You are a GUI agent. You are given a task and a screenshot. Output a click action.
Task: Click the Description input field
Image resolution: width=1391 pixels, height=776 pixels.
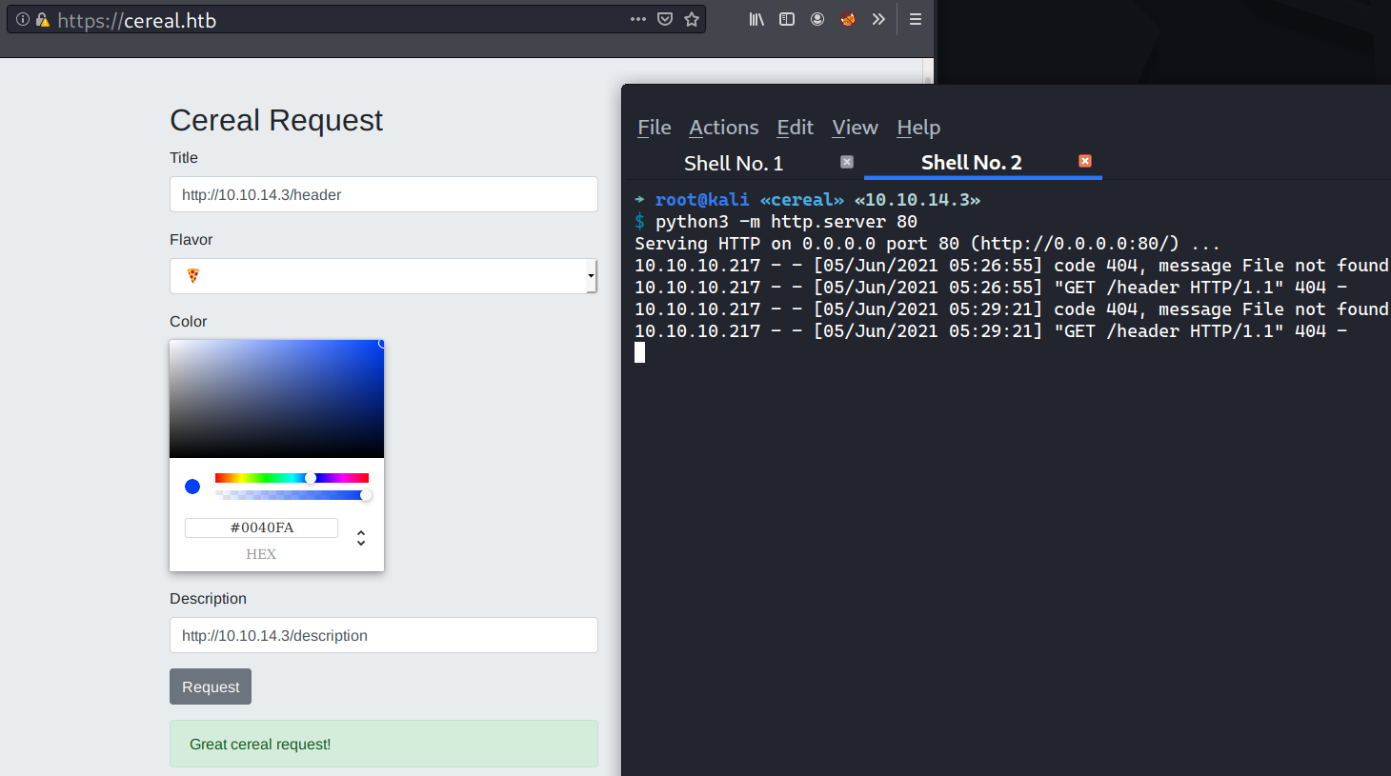383,635
